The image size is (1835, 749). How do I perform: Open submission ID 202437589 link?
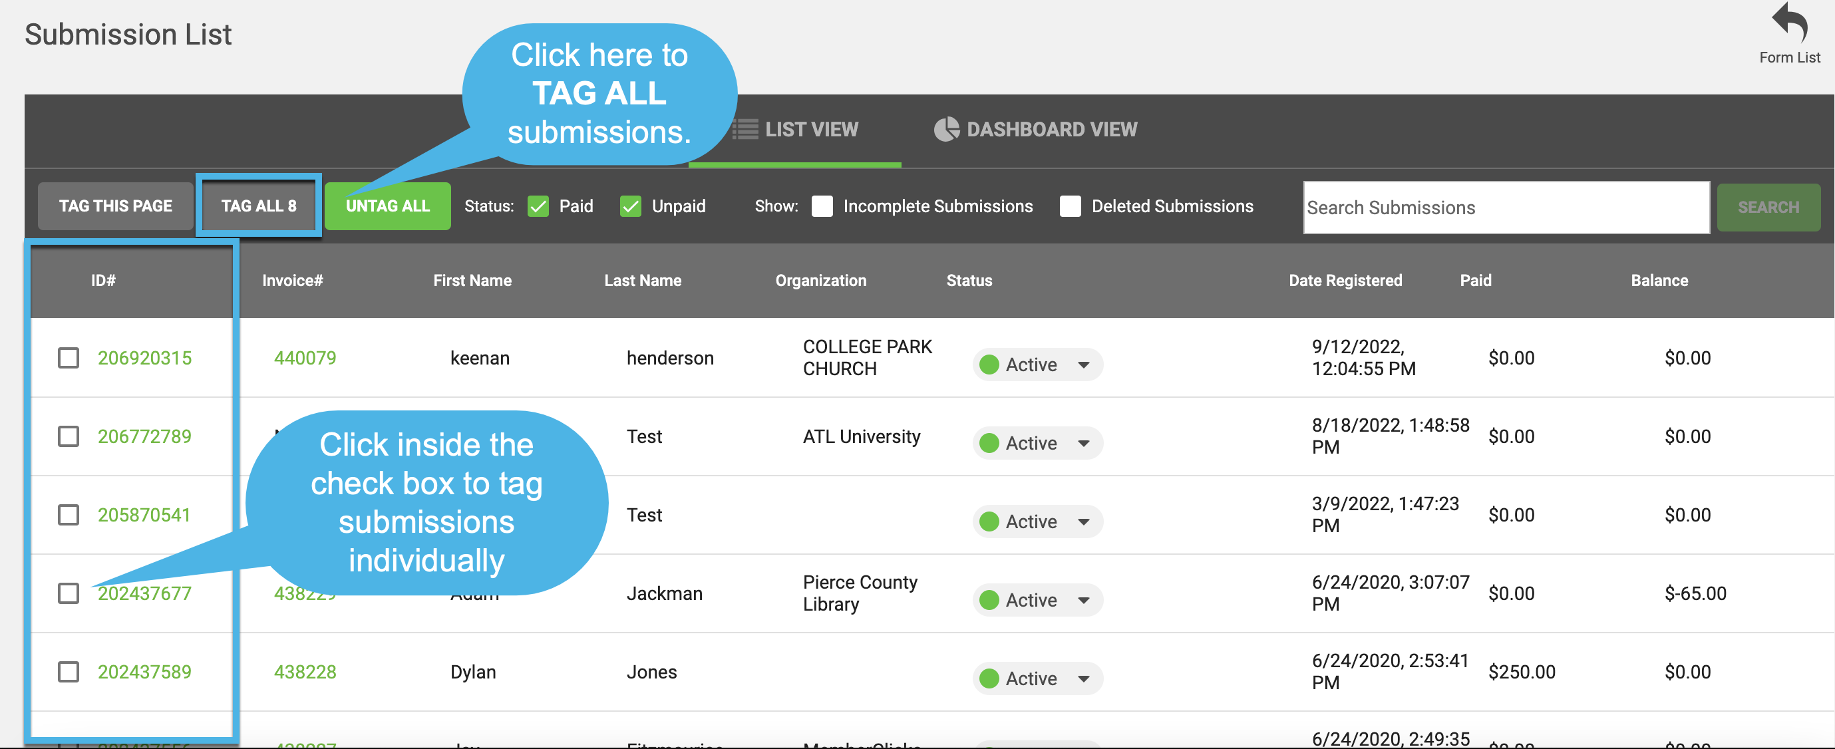(144, 672)
